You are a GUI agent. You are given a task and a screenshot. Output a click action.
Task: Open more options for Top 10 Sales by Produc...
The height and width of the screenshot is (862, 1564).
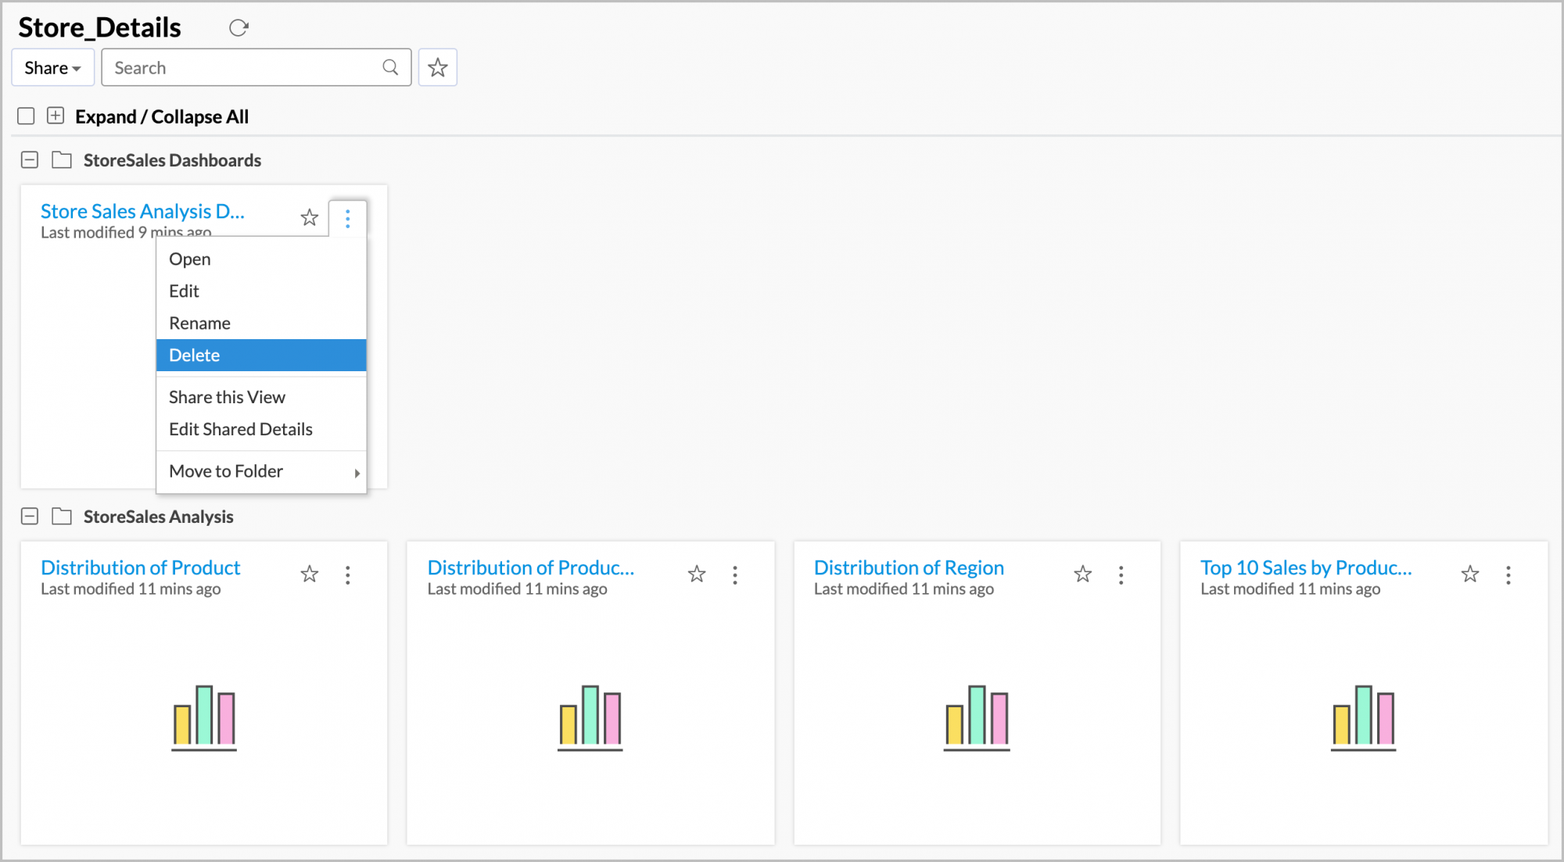click(x=1508, y=575)
